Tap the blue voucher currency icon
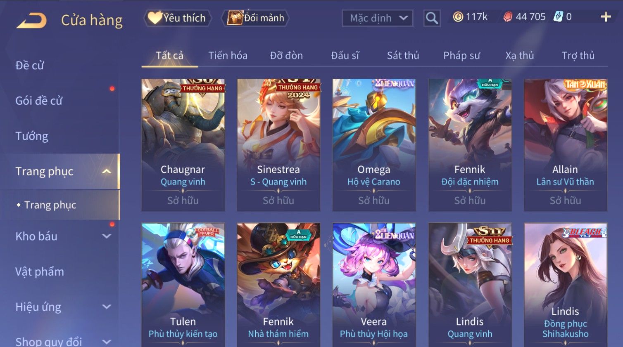This screenshot has height=347, width=623. tap(558, 17)
